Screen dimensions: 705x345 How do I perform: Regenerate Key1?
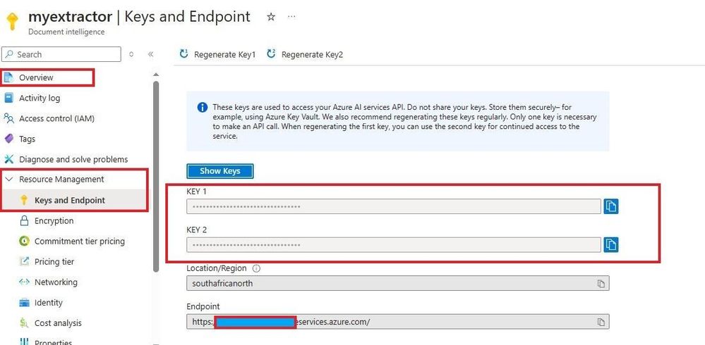[217, 54]
